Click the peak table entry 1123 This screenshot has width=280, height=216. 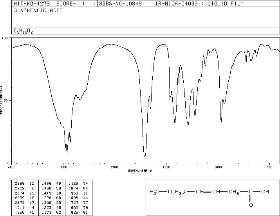[x=73, y=183]
